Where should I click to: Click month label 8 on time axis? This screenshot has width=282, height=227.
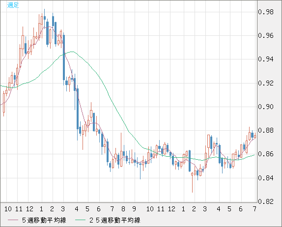click(123, 209)
